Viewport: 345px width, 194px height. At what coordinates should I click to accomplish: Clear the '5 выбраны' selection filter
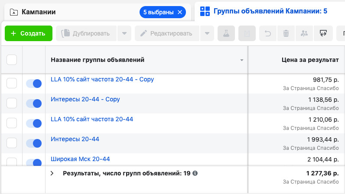point(180,12)
